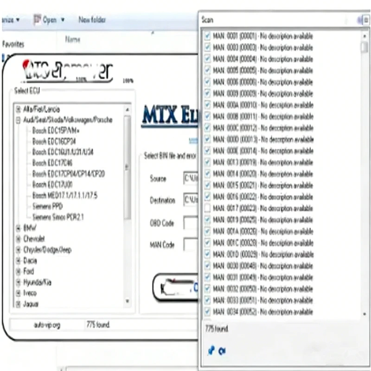Screen dimensions: 371x371
Task: Click New folder in Explorer toolbar
Action: pyautogui.click(x=92, y=19)
